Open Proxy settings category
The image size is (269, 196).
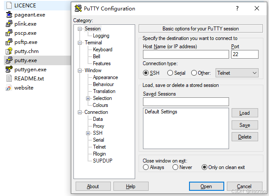coord(99,126)
